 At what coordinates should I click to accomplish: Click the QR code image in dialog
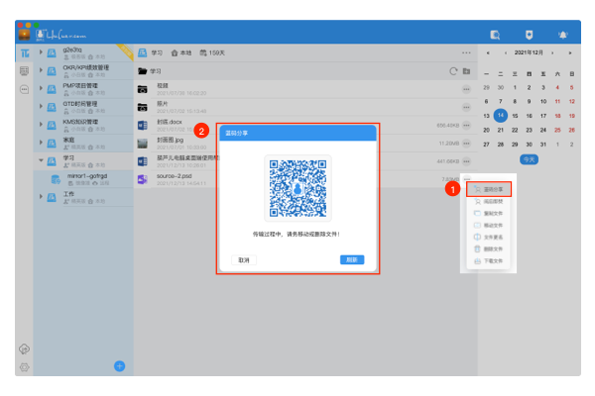pyautogui.click(x=297, y=188)
